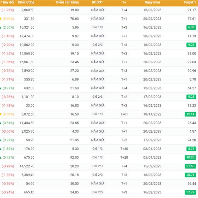This screenshot has width=198, height=198.
Task: Sort by the Ngày mua column header
Action: (x=152, y=2)
